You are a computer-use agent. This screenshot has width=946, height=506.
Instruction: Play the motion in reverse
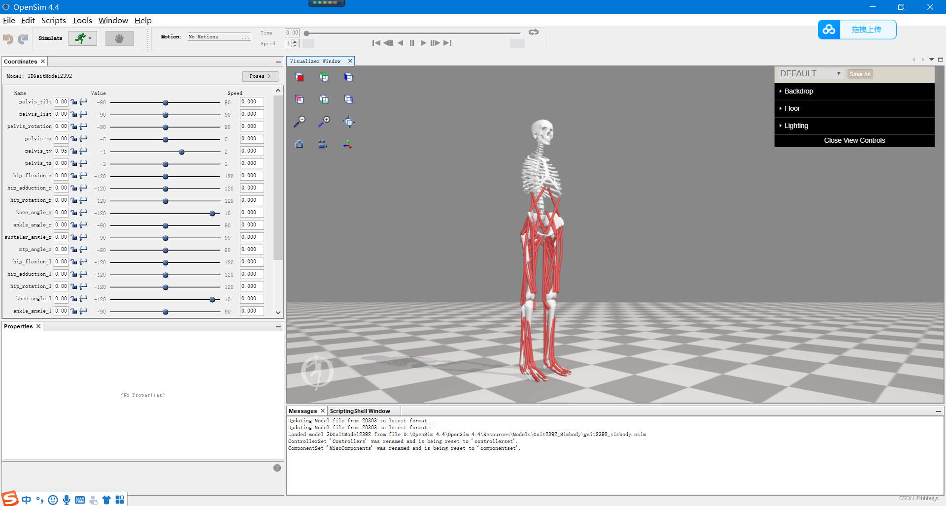click(400, 43)
